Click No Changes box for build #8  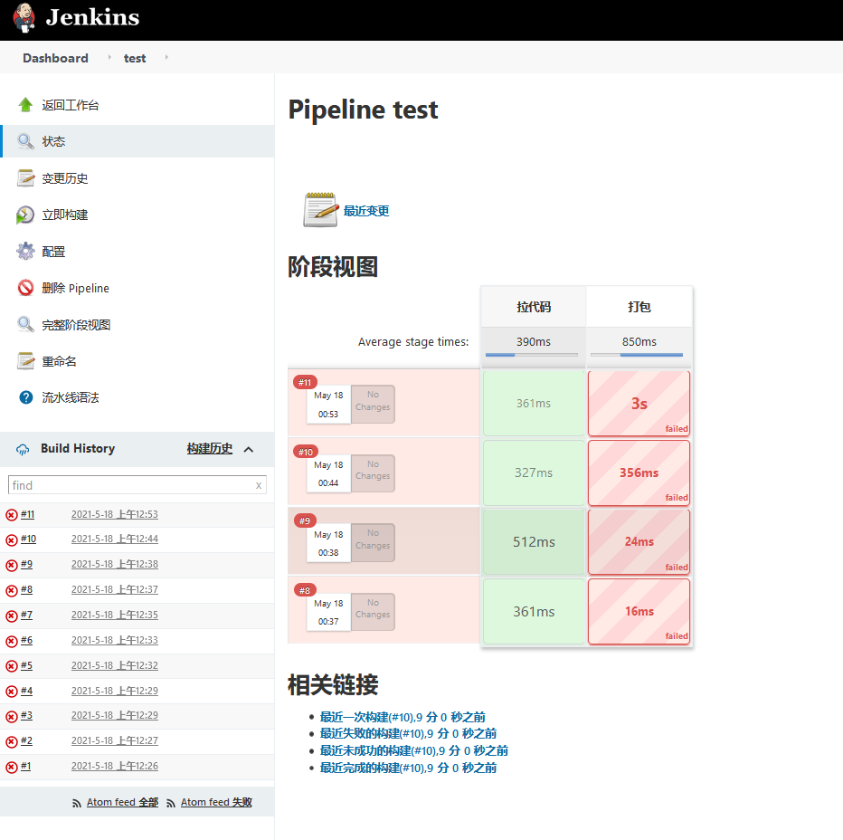point(373,612)
